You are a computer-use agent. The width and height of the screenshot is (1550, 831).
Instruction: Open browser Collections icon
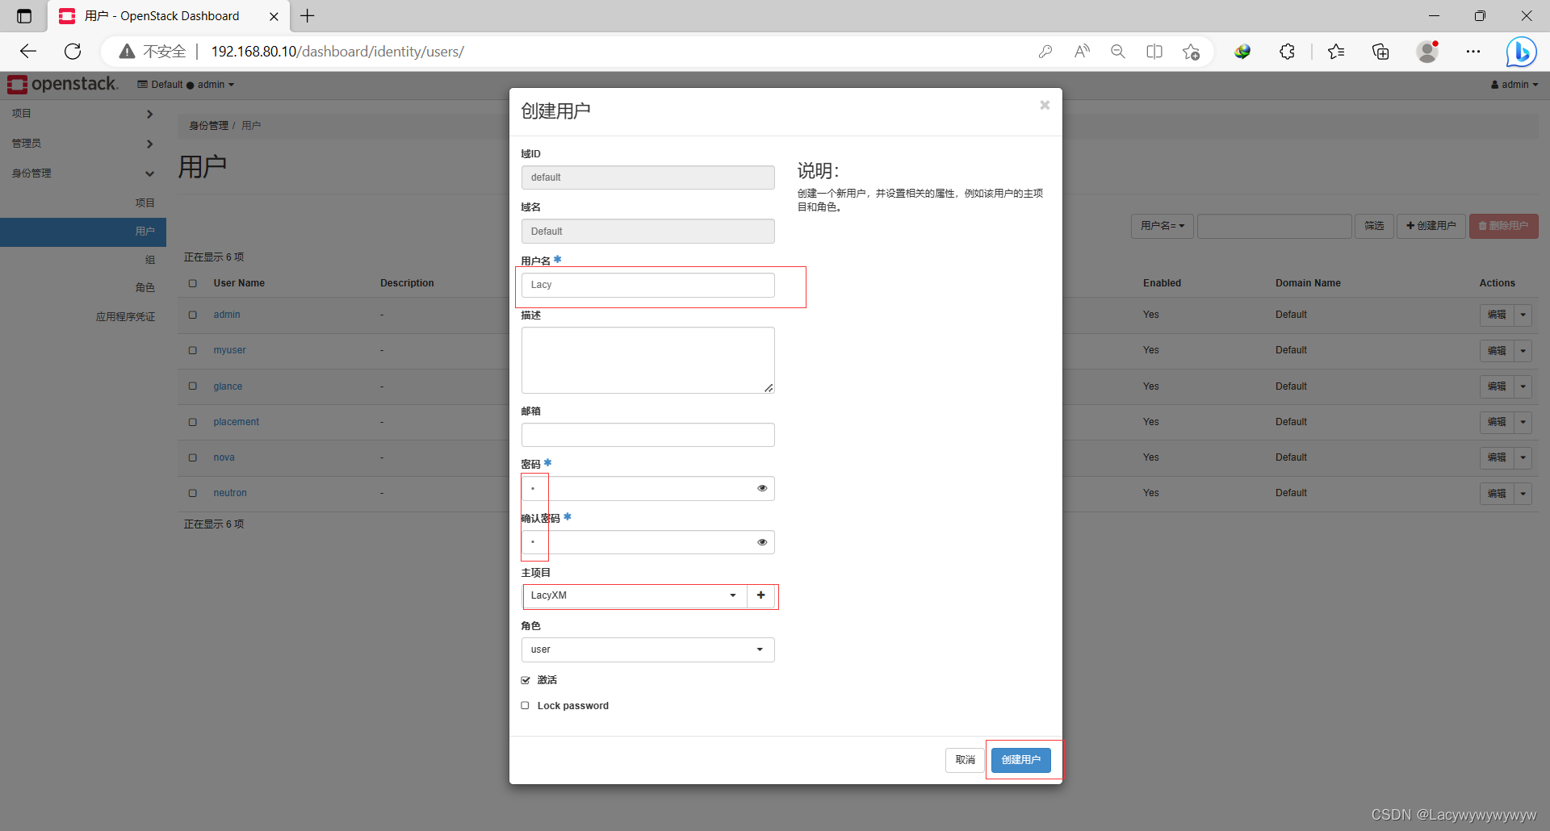click(1380, 51)
